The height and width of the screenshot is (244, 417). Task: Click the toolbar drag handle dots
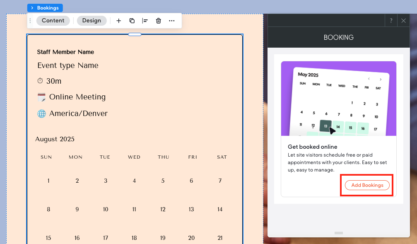pos(30,20)
